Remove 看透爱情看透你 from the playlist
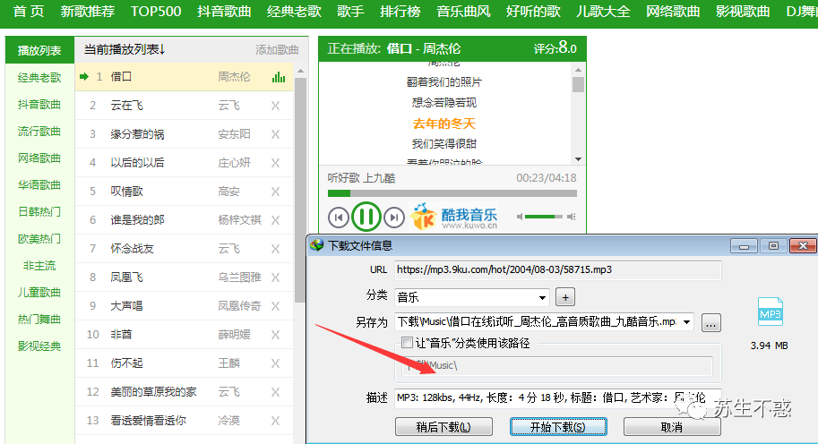This screenshot has width=818, height=444. pos(275,421)
